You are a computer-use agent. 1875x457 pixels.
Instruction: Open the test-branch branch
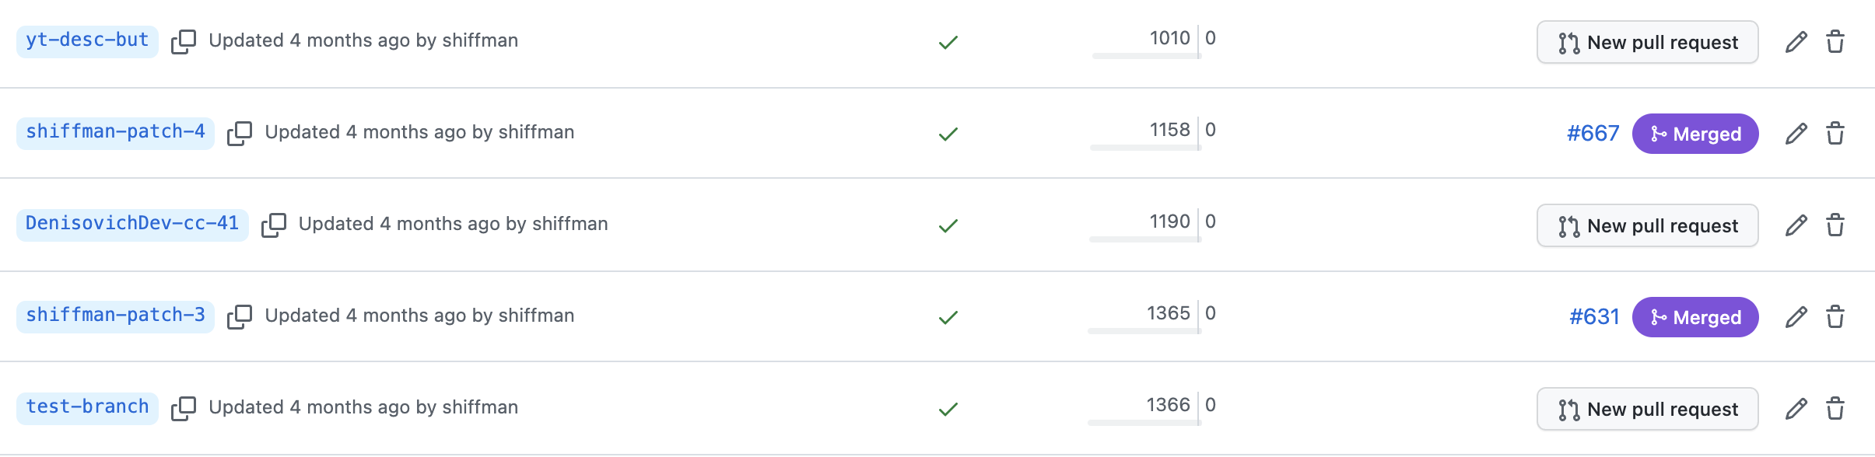click(87, 406)
